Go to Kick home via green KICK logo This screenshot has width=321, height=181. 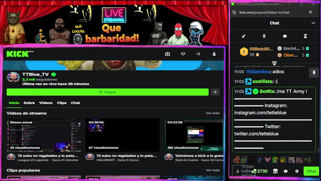[x=18, y=54]
